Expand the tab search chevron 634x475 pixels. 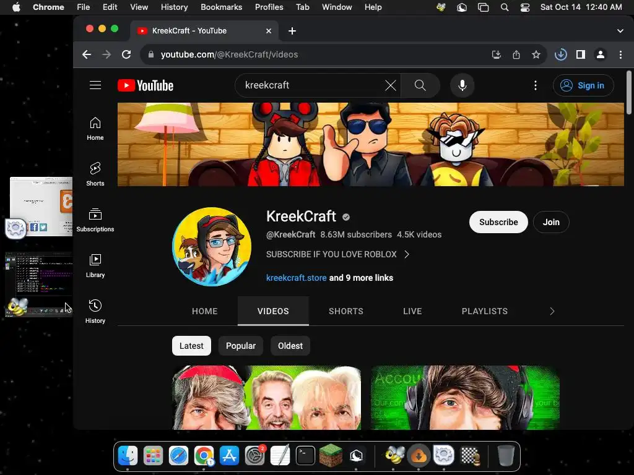(620, 31)
